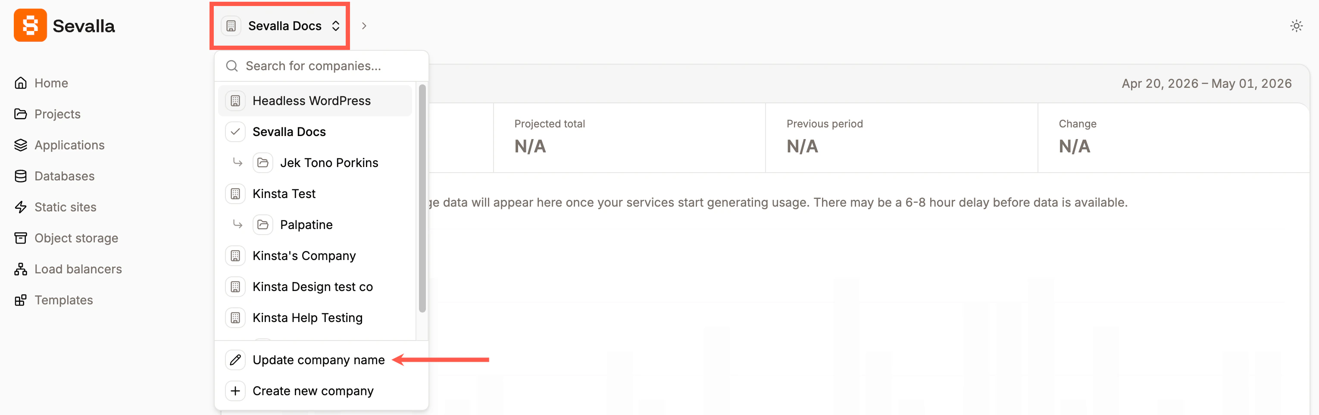1319x415 pixels.
Task: Click the Static sites lightning icon
Action: (21, 207)
